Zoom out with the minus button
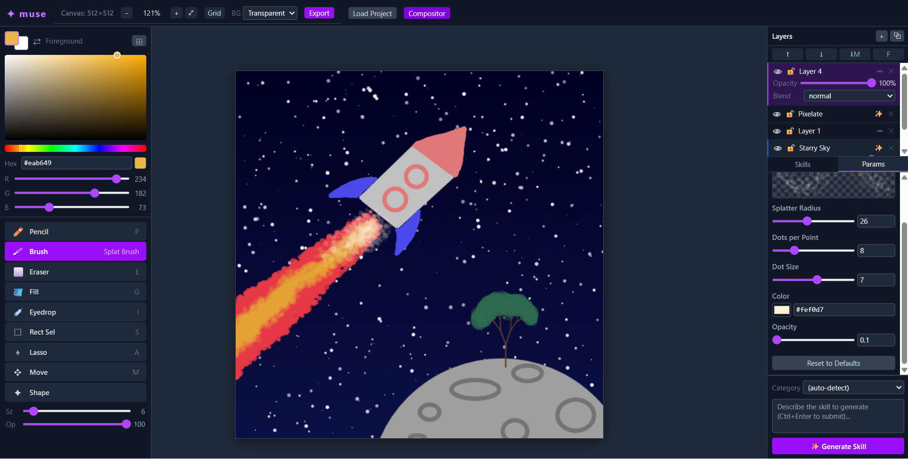The image size is (908, 459). (x=126, y=13)
